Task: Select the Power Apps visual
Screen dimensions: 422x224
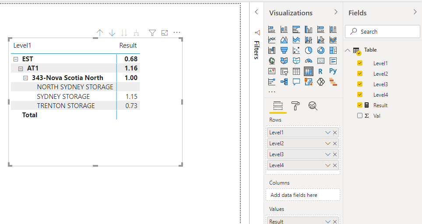Action: click(321, 82)
